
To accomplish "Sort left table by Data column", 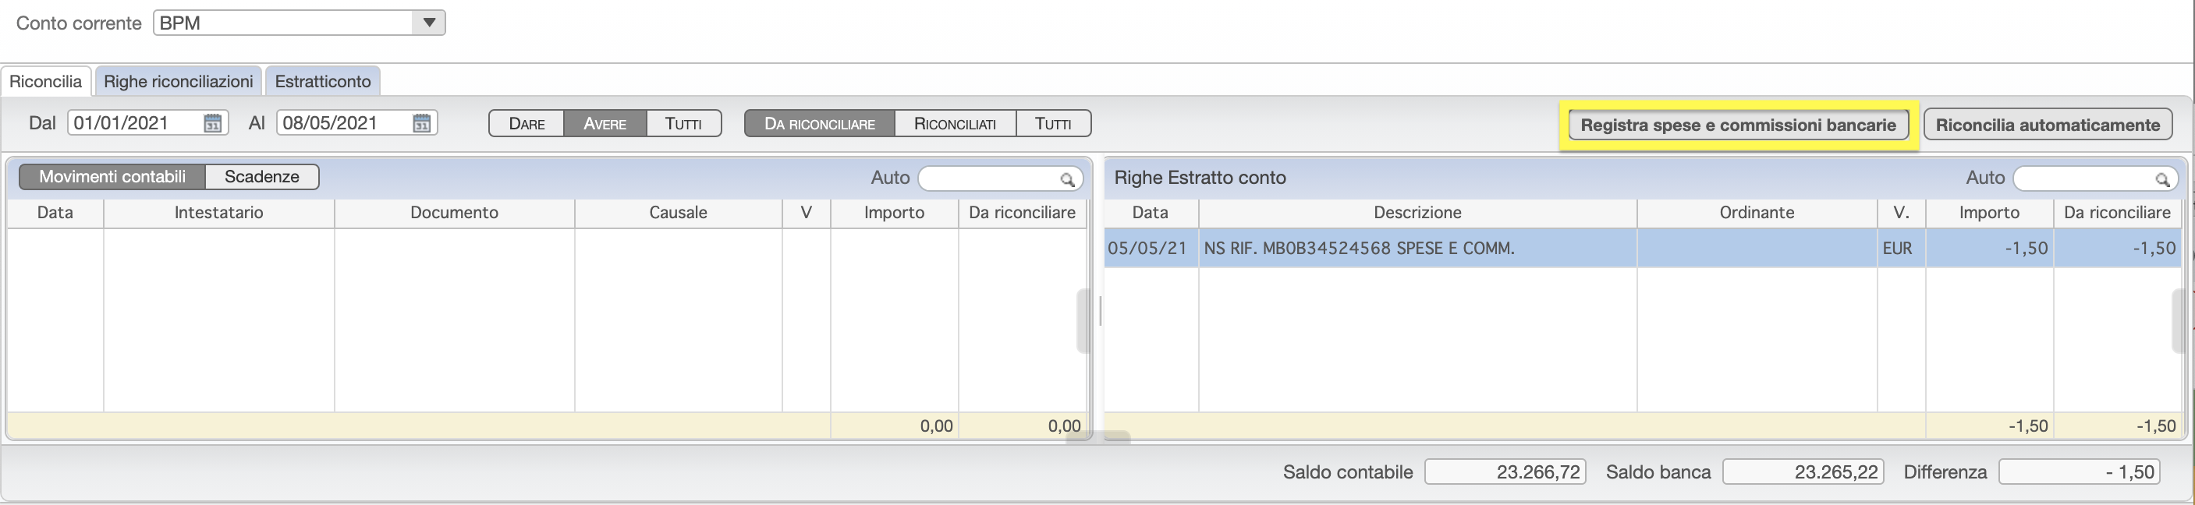I will [55, 213].
